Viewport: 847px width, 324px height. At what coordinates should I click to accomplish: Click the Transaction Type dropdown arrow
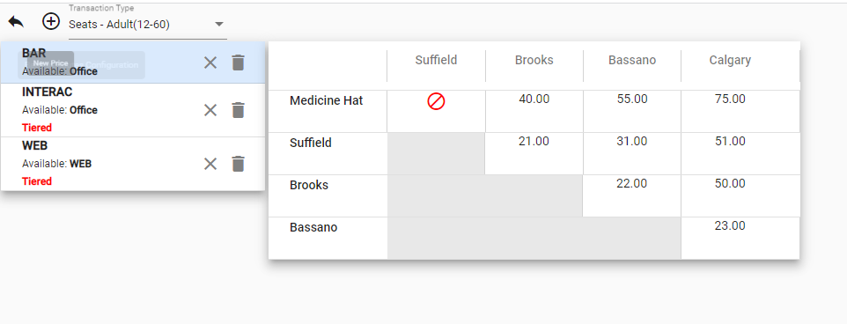click(x=218, y=25)
